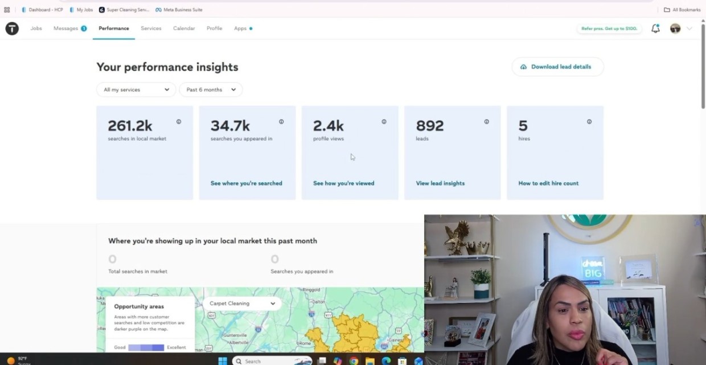Click the taskbar Search box

[272, 361]
